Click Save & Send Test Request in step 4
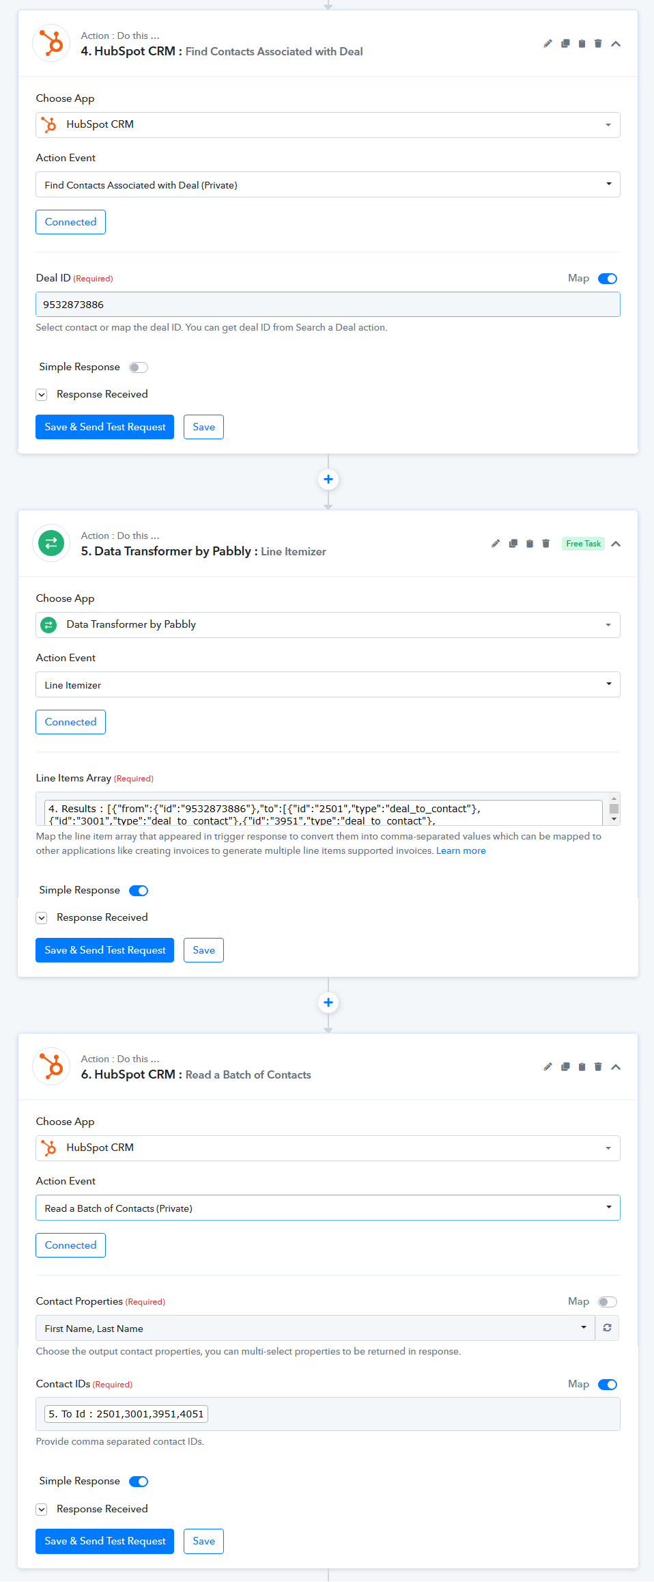The height and width of the screenshot is (1582, 654). click(104, 427)
